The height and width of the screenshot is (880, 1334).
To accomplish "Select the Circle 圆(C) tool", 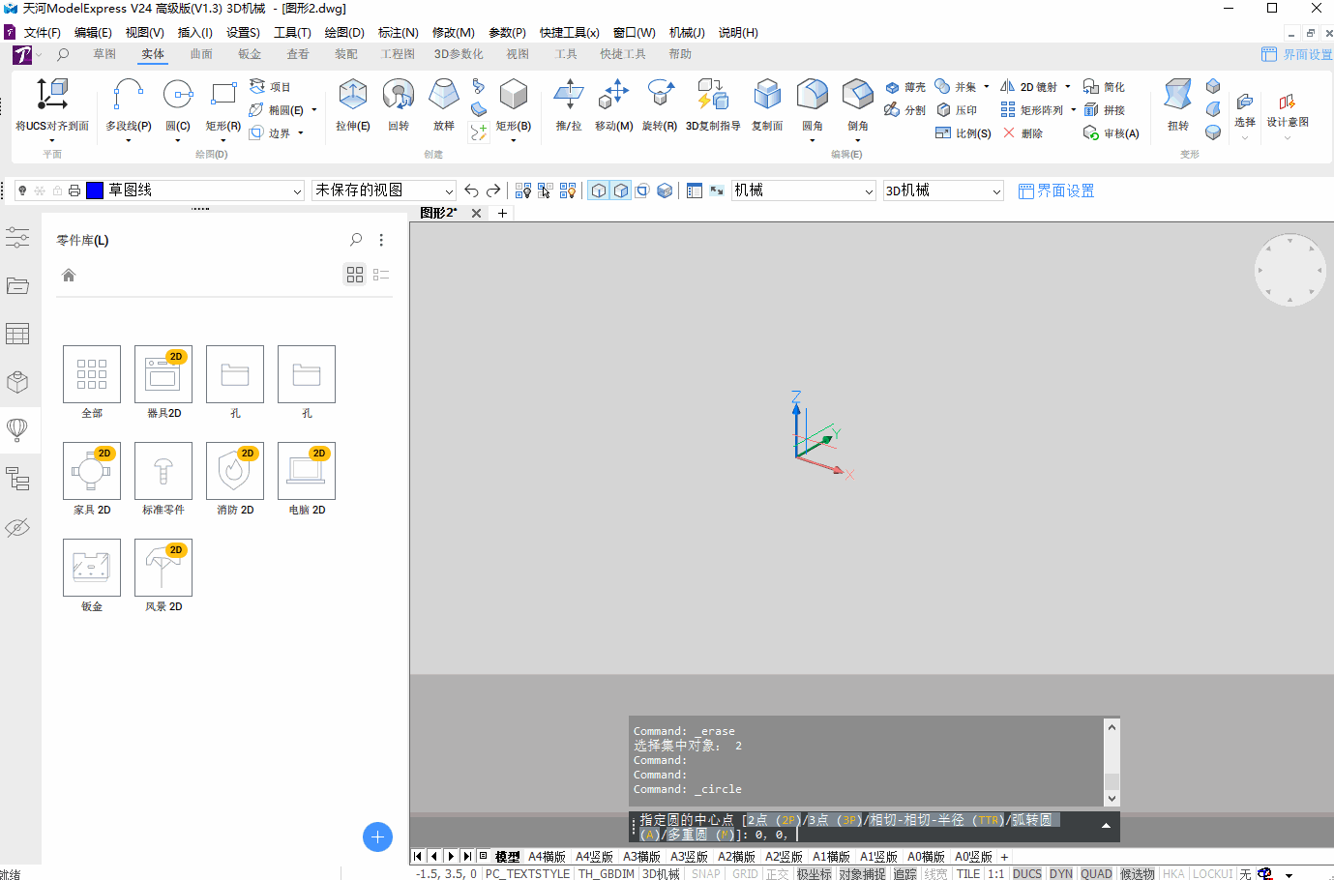I will pos(178,104).
